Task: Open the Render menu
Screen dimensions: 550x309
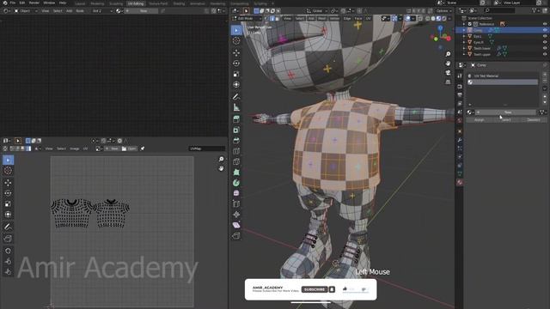Action: pos(34,3)
